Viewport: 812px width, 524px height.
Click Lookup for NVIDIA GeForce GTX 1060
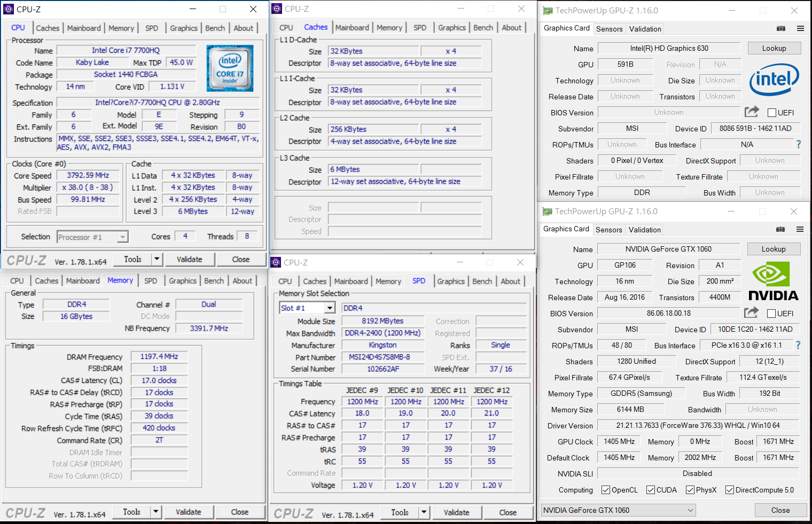(x=774, y=249)
